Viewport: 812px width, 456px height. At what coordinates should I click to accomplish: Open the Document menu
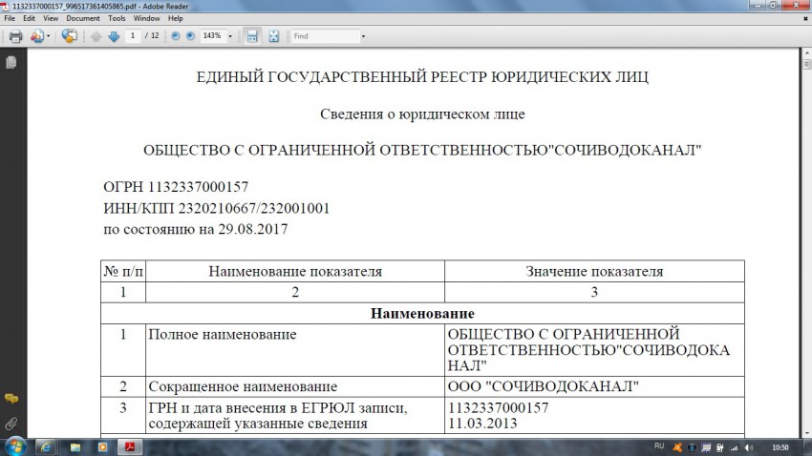tap(82, 18)
